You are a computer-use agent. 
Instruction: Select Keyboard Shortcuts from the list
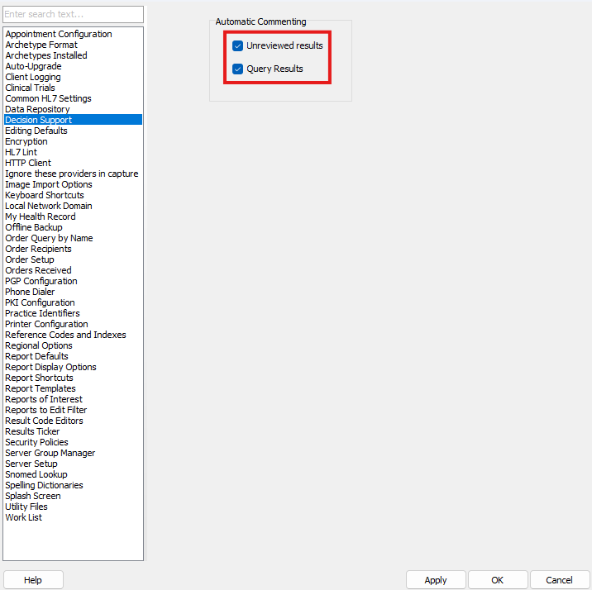pos(45,195)
